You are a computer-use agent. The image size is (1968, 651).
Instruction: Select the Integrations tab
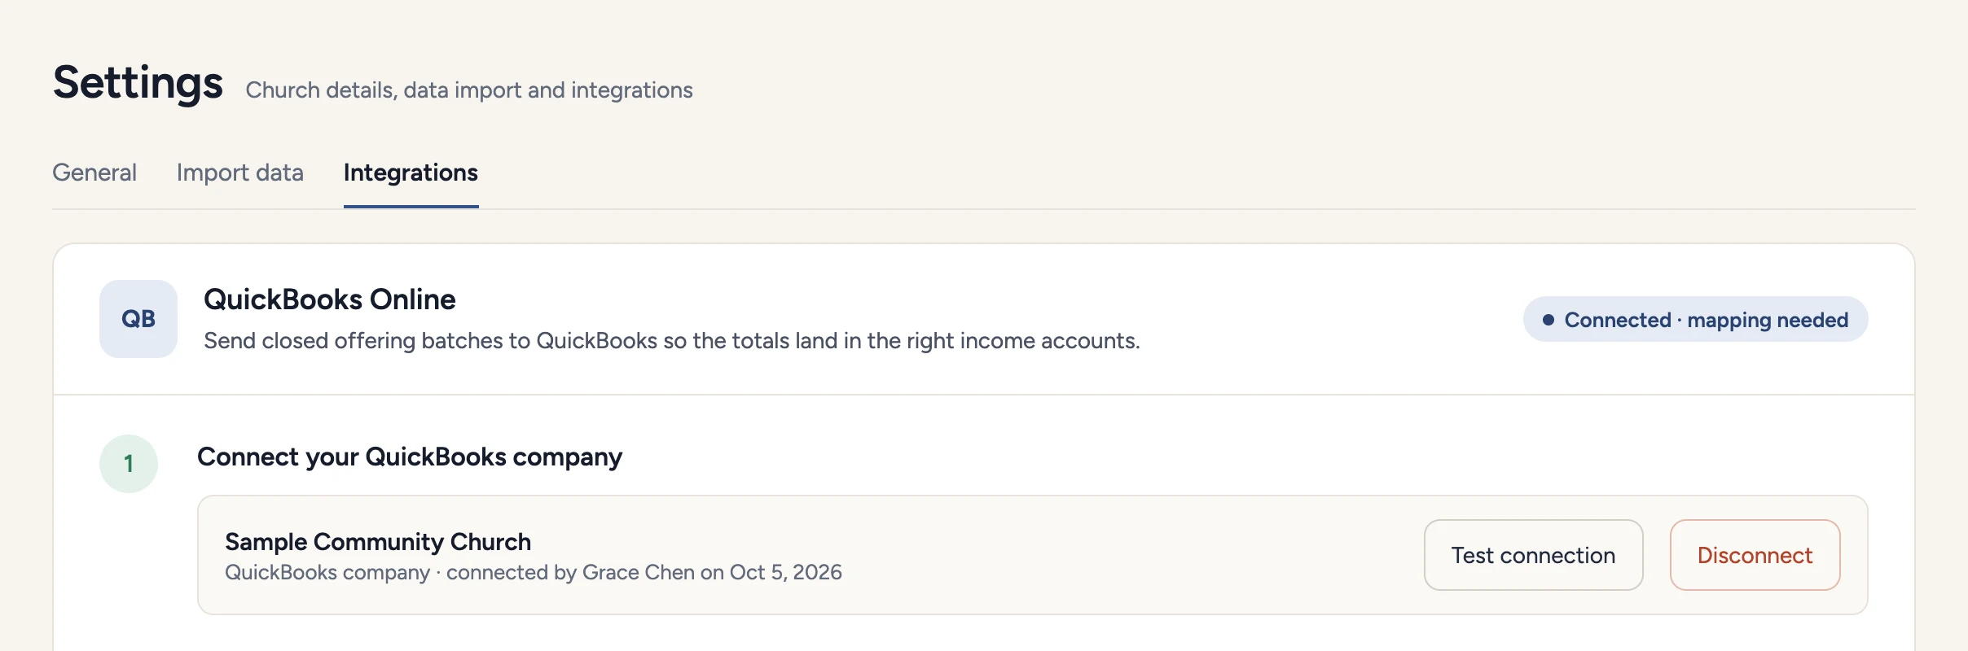coord(411,173)
